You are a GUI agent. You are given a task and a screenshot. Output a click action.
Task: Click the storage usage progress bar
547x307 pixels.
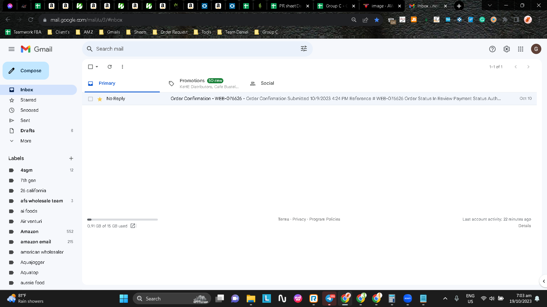123,219
